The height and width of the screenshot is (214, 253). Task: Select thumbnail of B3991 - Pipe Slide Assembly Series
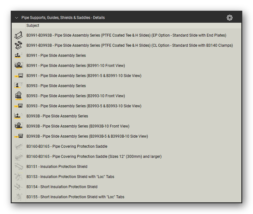tap(19, 55)
